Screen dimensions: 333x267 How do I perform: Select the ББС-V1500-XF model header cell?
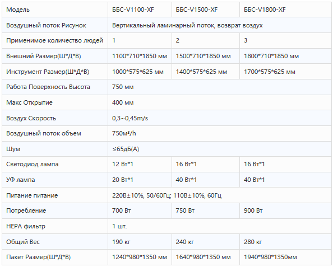[x=206, y=10]
